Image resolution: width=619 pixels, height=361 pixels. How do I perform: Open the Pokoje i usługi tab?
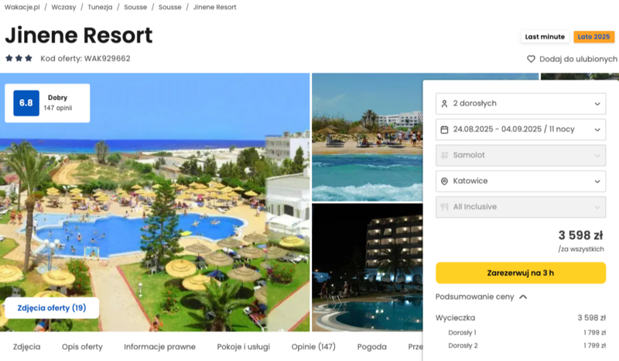tap(243, 347)
